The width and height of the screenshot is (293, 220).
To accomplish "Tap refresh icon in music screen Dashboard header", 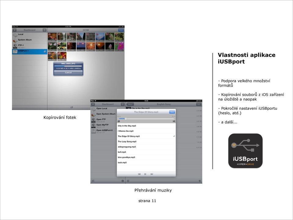I will point(123,104).
